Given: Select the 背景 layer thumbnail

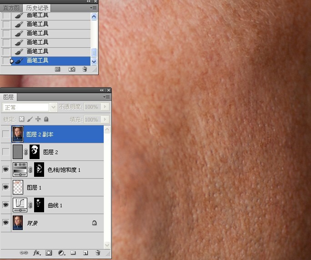Looking at the screenshot, I should point(18,223).
